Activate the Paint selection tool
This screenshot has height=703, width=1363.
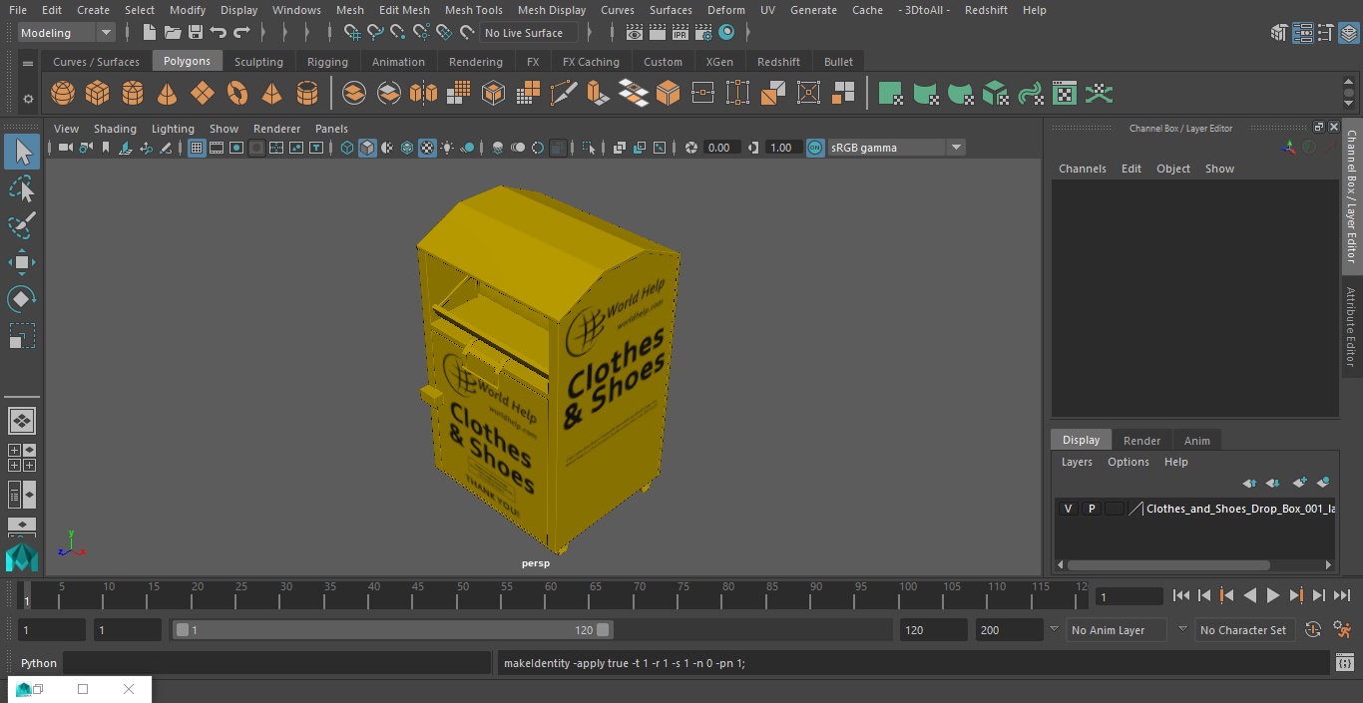22,224
